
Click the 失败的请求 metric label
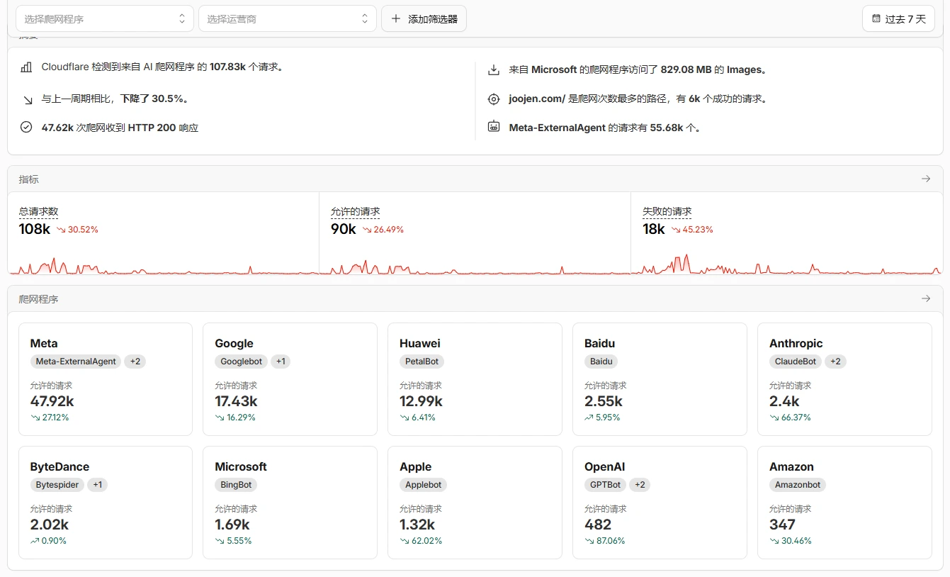(667, 211)
